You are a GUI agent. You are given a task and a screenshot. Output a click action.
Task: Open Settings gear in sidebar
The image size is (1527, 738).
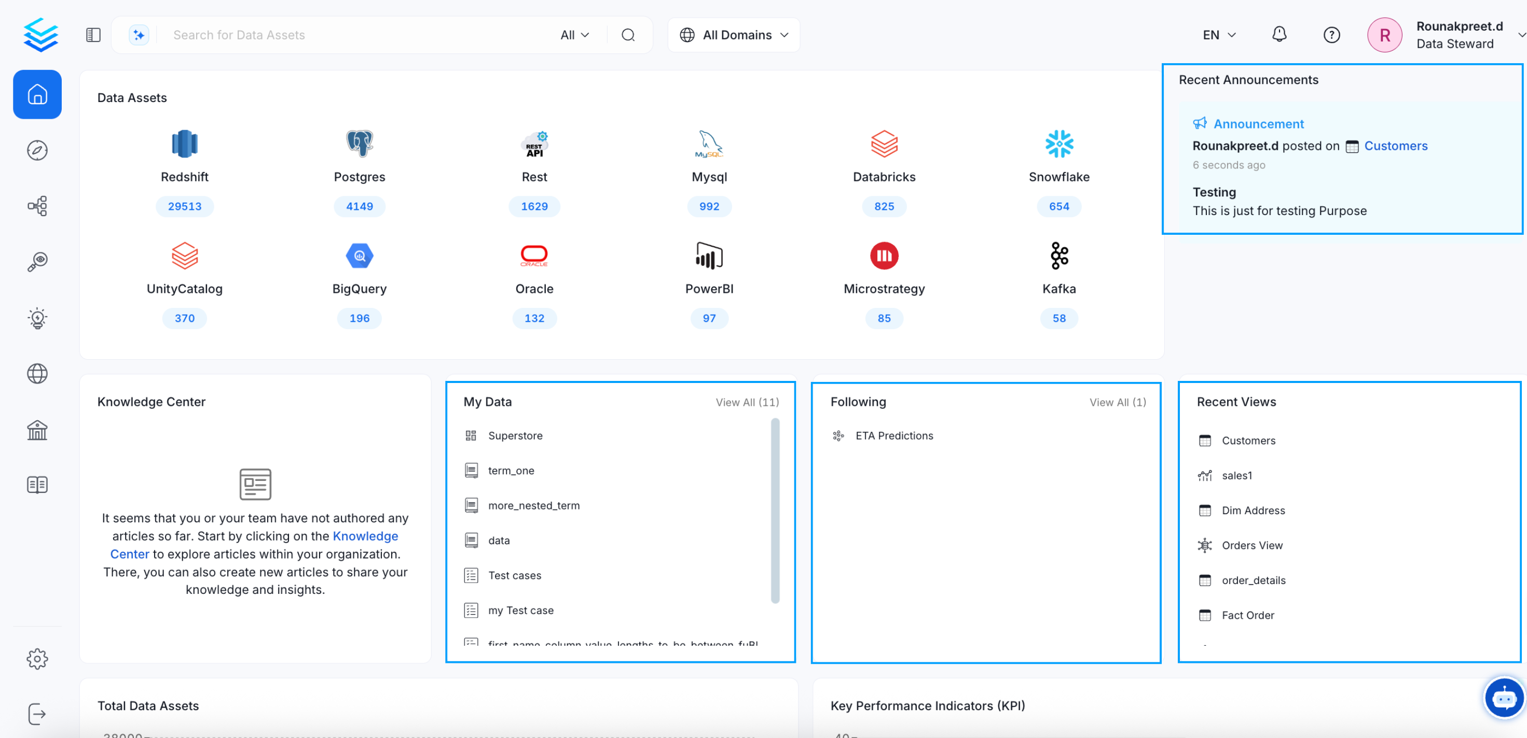pos(37,658)
